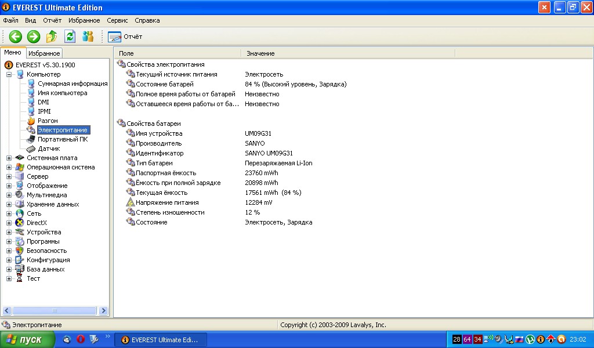Viewport: 594px width, 348px height.
Task: Click the Операционная система Windows icon
Action: 20,168
